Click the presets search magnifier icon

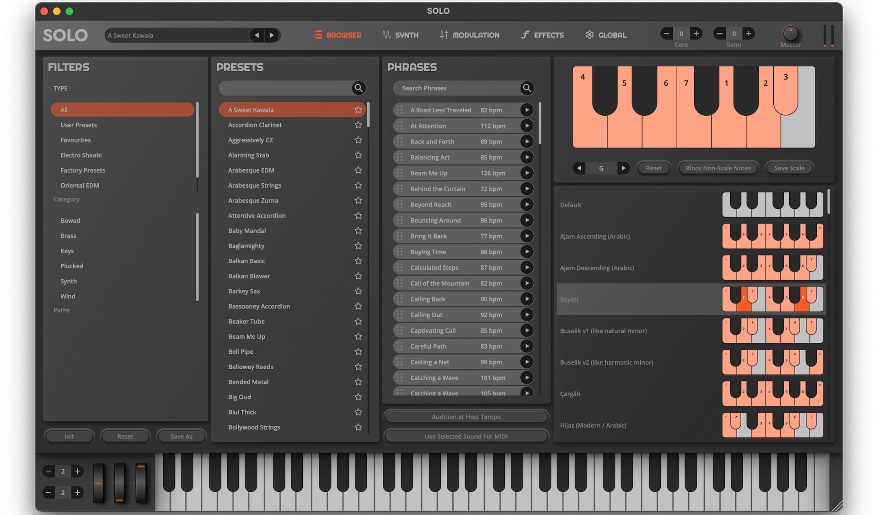(x=359, y=88)
